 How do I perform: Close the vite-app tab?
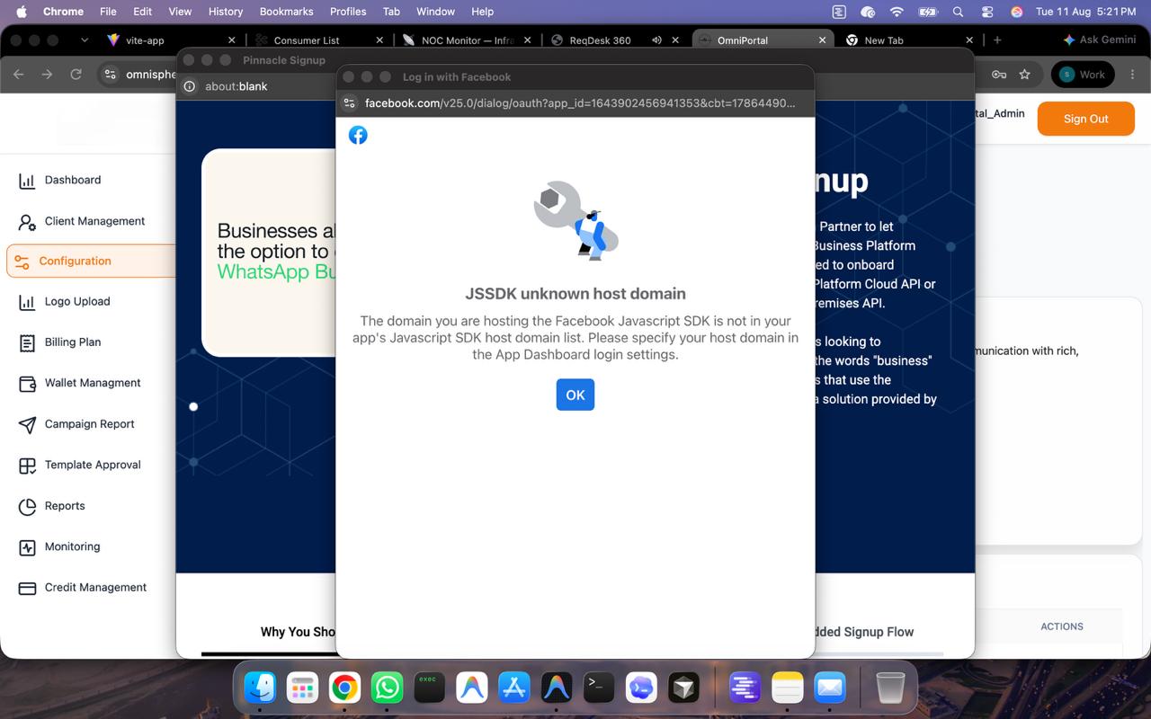click(231, 40)
